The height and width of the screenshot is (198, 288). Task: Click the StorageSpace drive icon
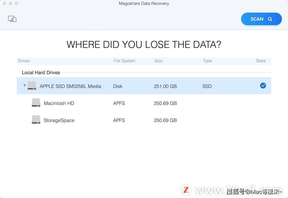(x=36, y=120)
